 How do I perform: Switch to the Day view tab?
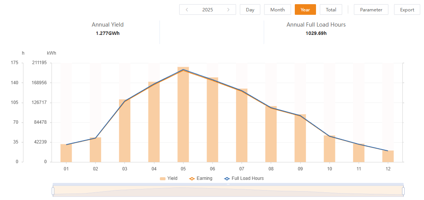pos(250,10)
